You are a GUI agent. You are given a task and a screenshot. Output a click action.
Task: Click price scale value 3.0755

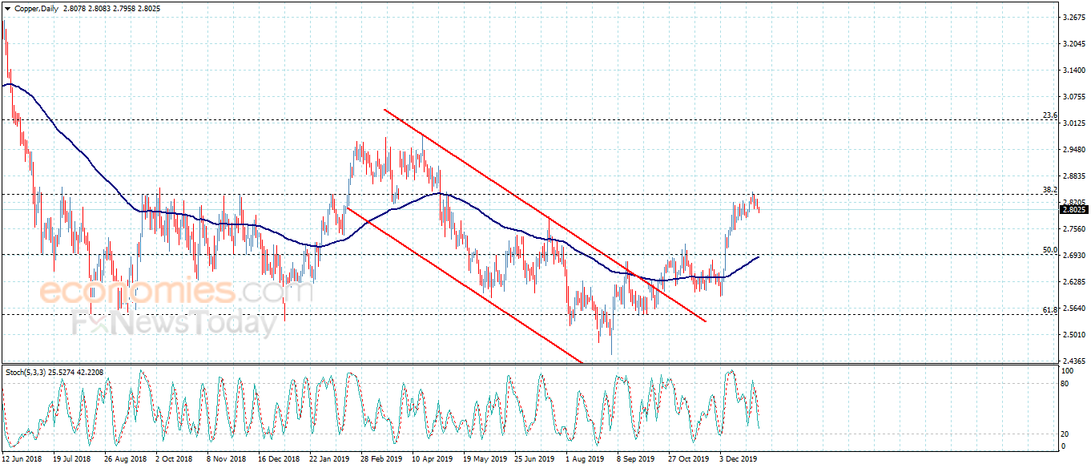click(1073, 97)
